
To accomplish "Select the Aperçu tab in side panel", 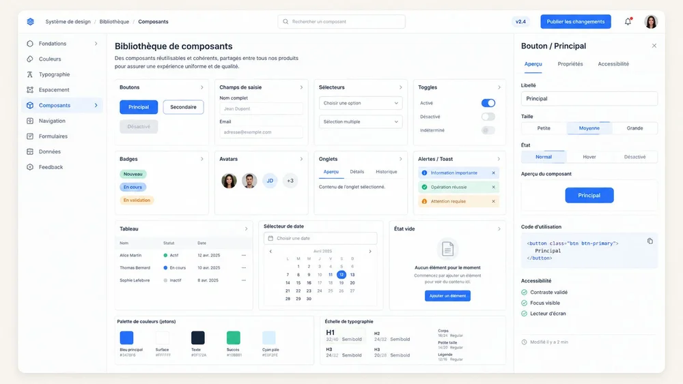I will [x=533, y=64].
